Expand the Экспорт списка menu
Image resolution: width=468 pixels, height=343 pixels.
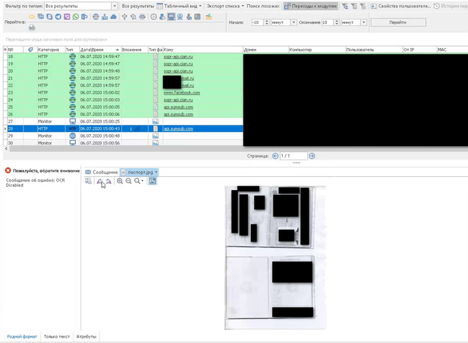[x=243, y=6]
